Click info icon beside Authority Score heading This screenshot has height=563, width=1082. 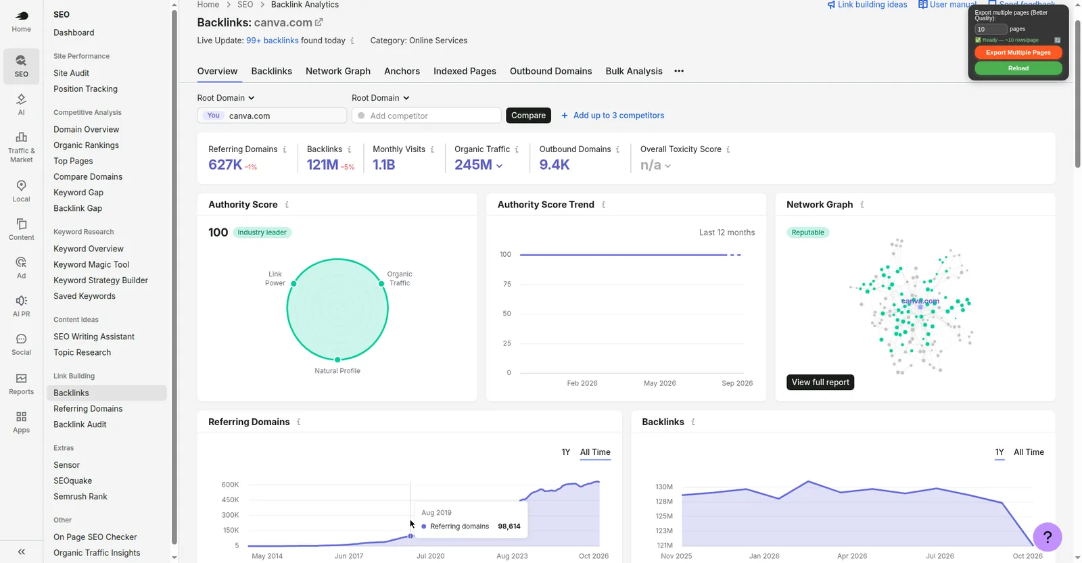(x=287, y=205)
